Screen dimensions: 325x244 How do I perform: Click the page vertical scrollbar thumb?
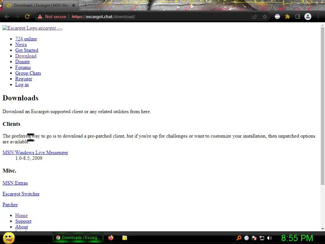point(322,106)
